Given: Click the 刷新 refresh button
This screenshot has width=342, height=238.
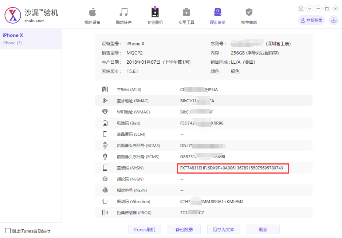Looking at the screenshot, I should (x=263, y=230).
